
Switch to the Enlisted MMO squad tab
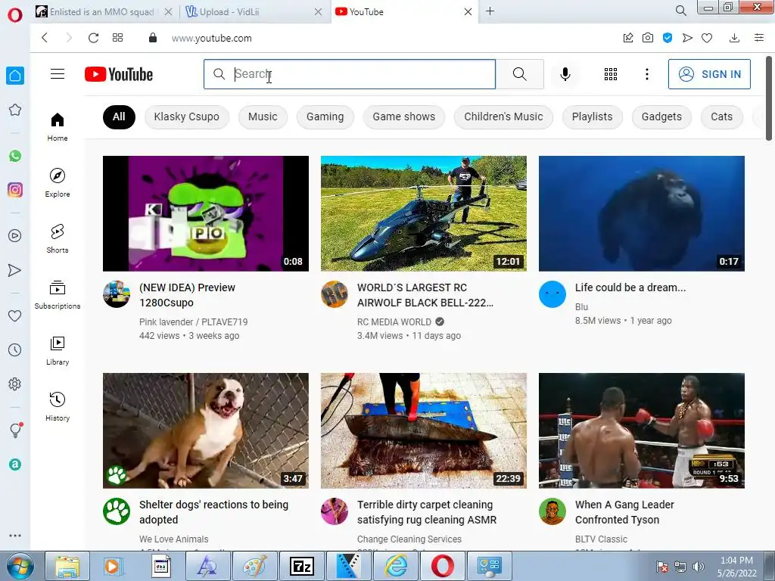click(102, 12)
